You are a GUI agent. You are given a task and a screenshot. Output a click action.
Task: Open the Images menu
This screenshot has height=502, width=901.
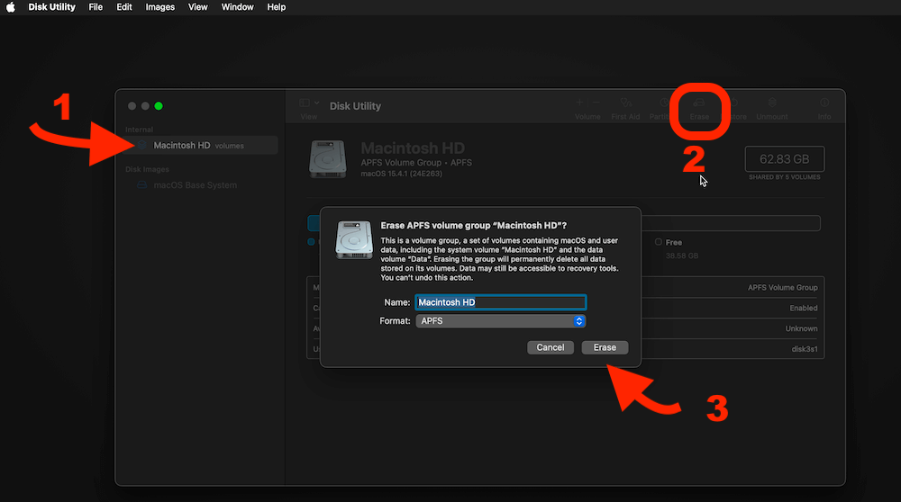[x=159, y=7]
